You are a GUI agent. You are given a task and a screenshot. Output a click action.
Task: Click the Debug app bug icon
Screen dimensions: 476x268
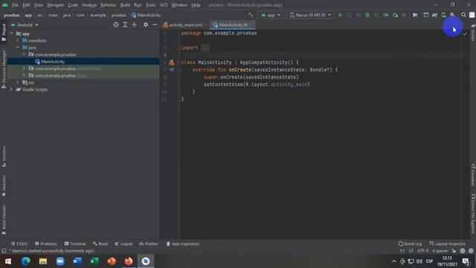[x=367, y=15]
